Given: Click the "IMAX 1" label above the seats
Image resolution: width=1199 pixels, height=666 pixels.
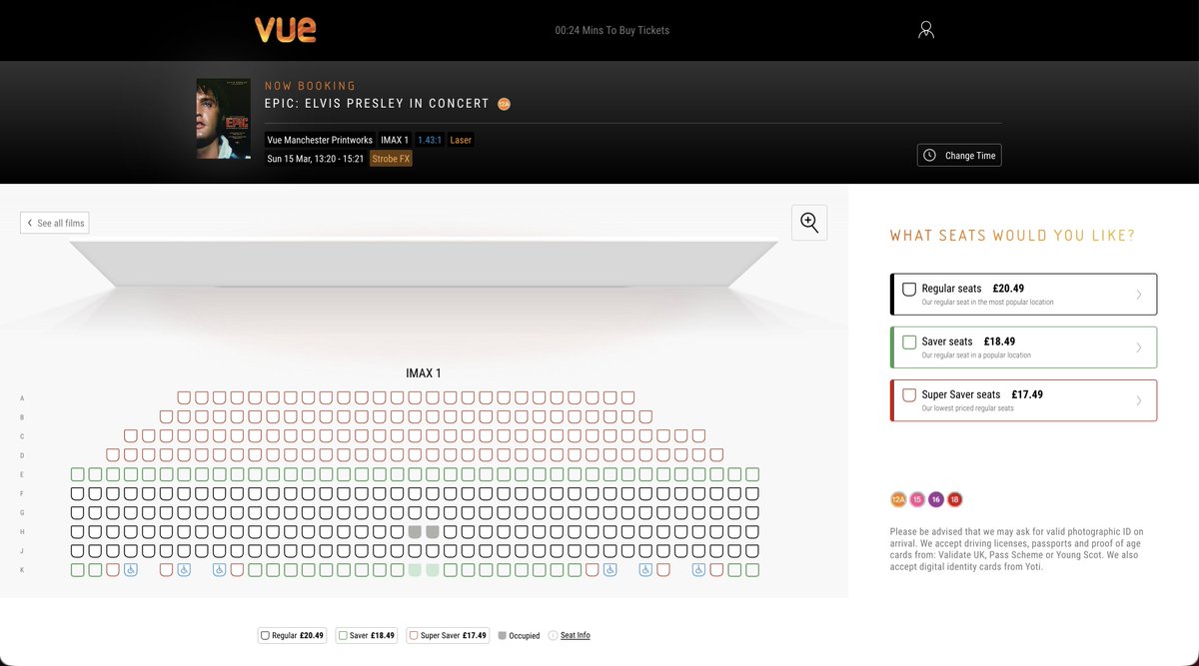Looking at the screenshot, I should (x=424, y=373).
